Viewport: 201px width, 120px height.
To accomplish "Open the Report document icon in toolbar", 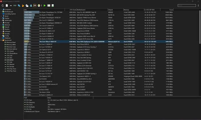I will [7, 5].
